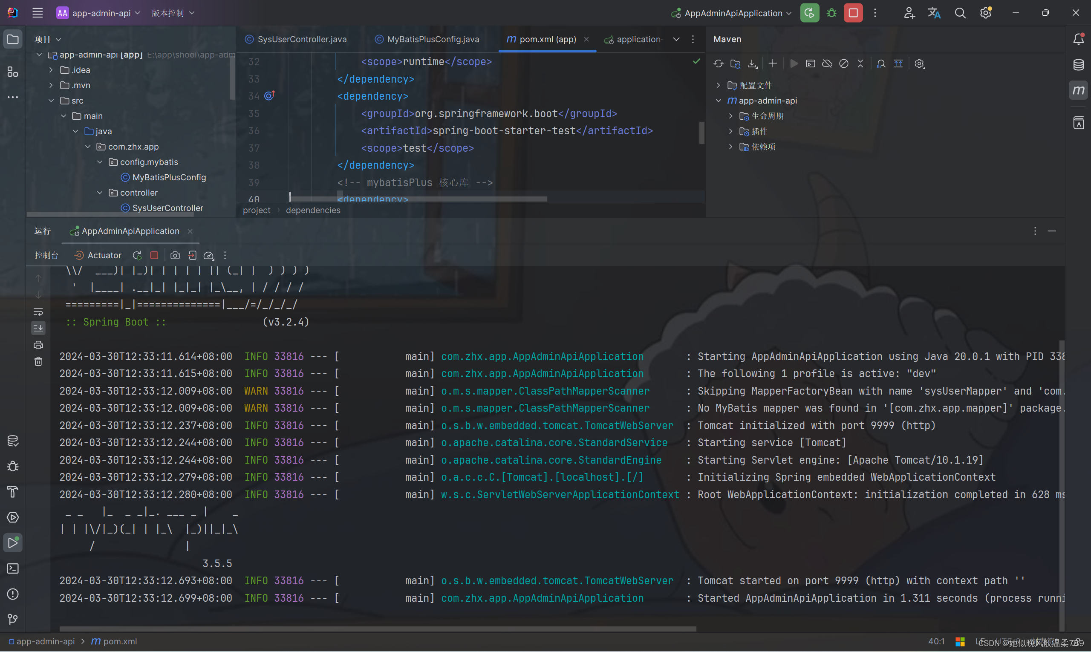The image size is (1091, 652).
Task: Close the pom.xml (app) tab
Action: click(586, 39)
